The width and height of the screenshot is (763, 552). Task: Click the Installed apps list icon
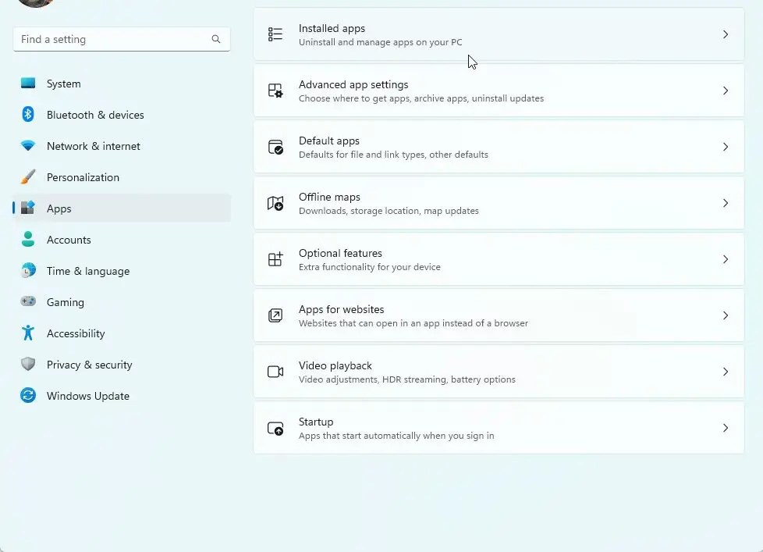tap(275, 34)
